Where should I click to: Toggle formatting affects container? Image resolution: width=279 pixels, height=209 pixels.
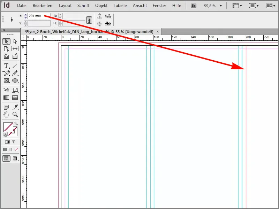(7, 142)
